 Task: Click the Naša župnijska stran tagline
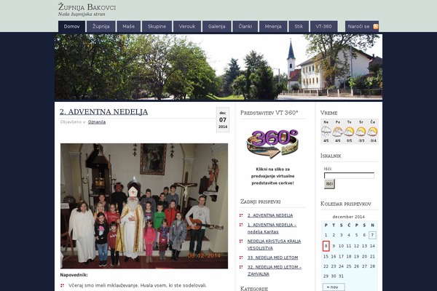click(82, 15)
